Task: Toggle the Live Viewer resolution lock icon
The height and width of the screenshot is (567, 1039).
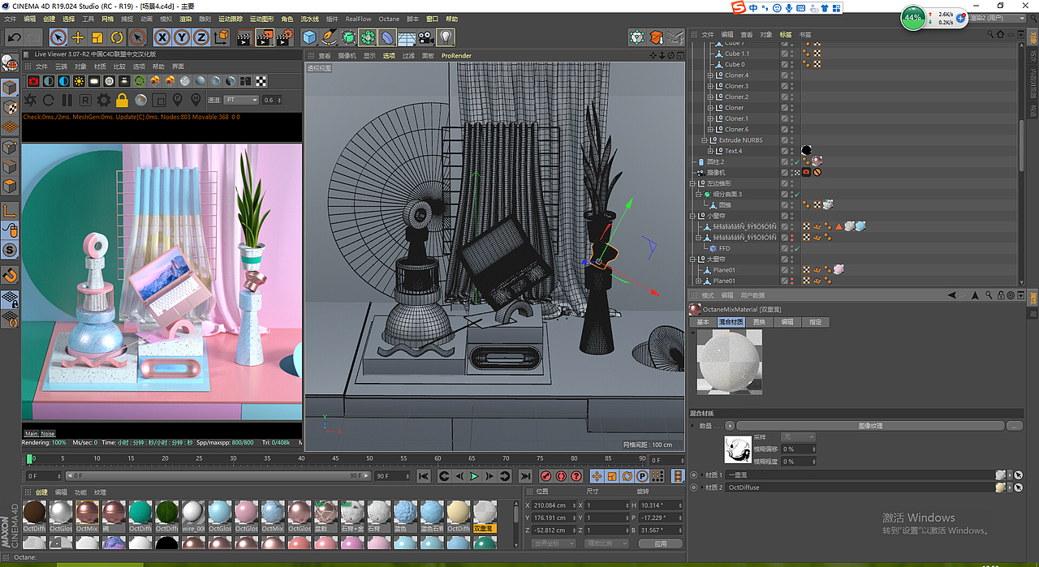Action: pos(122,101)
